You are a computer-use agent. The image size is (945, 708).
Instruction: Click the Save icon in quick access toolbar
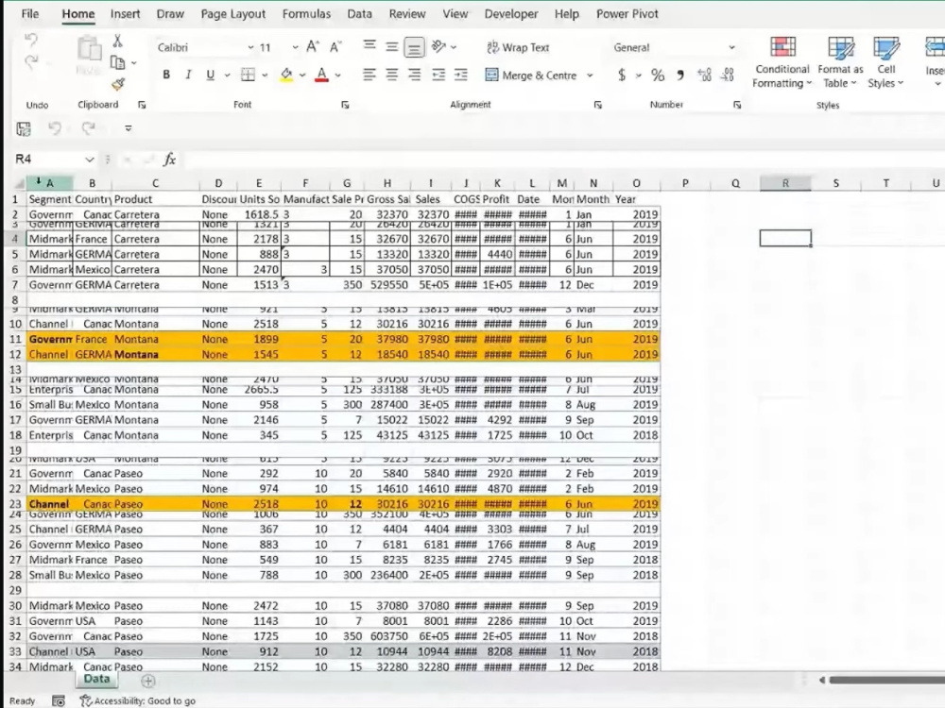24,128
